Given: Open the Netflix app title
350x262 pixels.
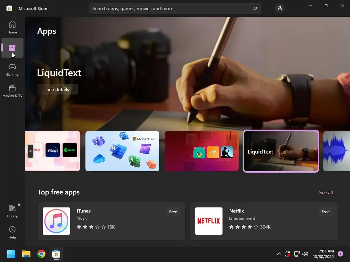Looking at the screenshot, I should (237, 211).
